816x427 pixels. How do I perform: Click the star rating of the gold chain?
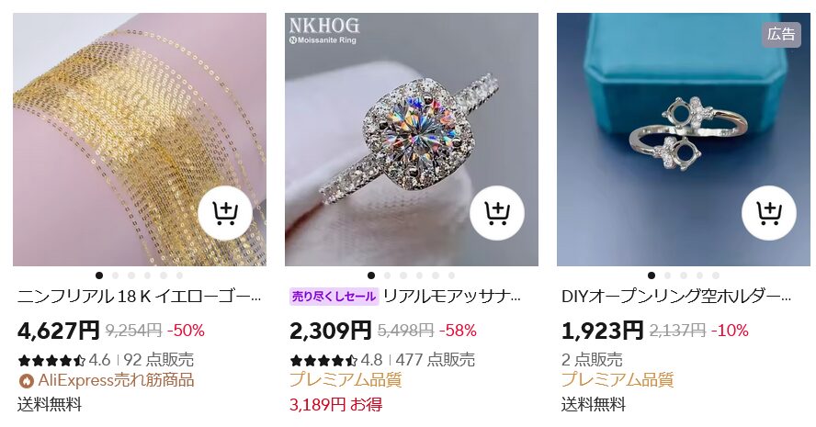(x=51, y=360)
